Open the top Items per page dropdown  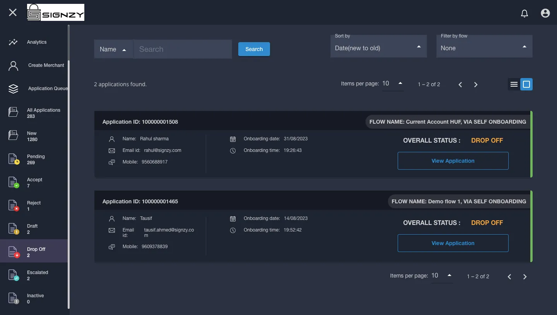pyautogui.click(x=393, y=84)
